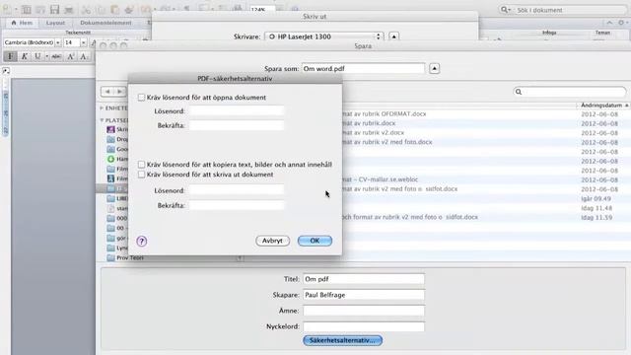Click the paste icon in Word toolbar
631x355 pixels.
pos(115,9)
